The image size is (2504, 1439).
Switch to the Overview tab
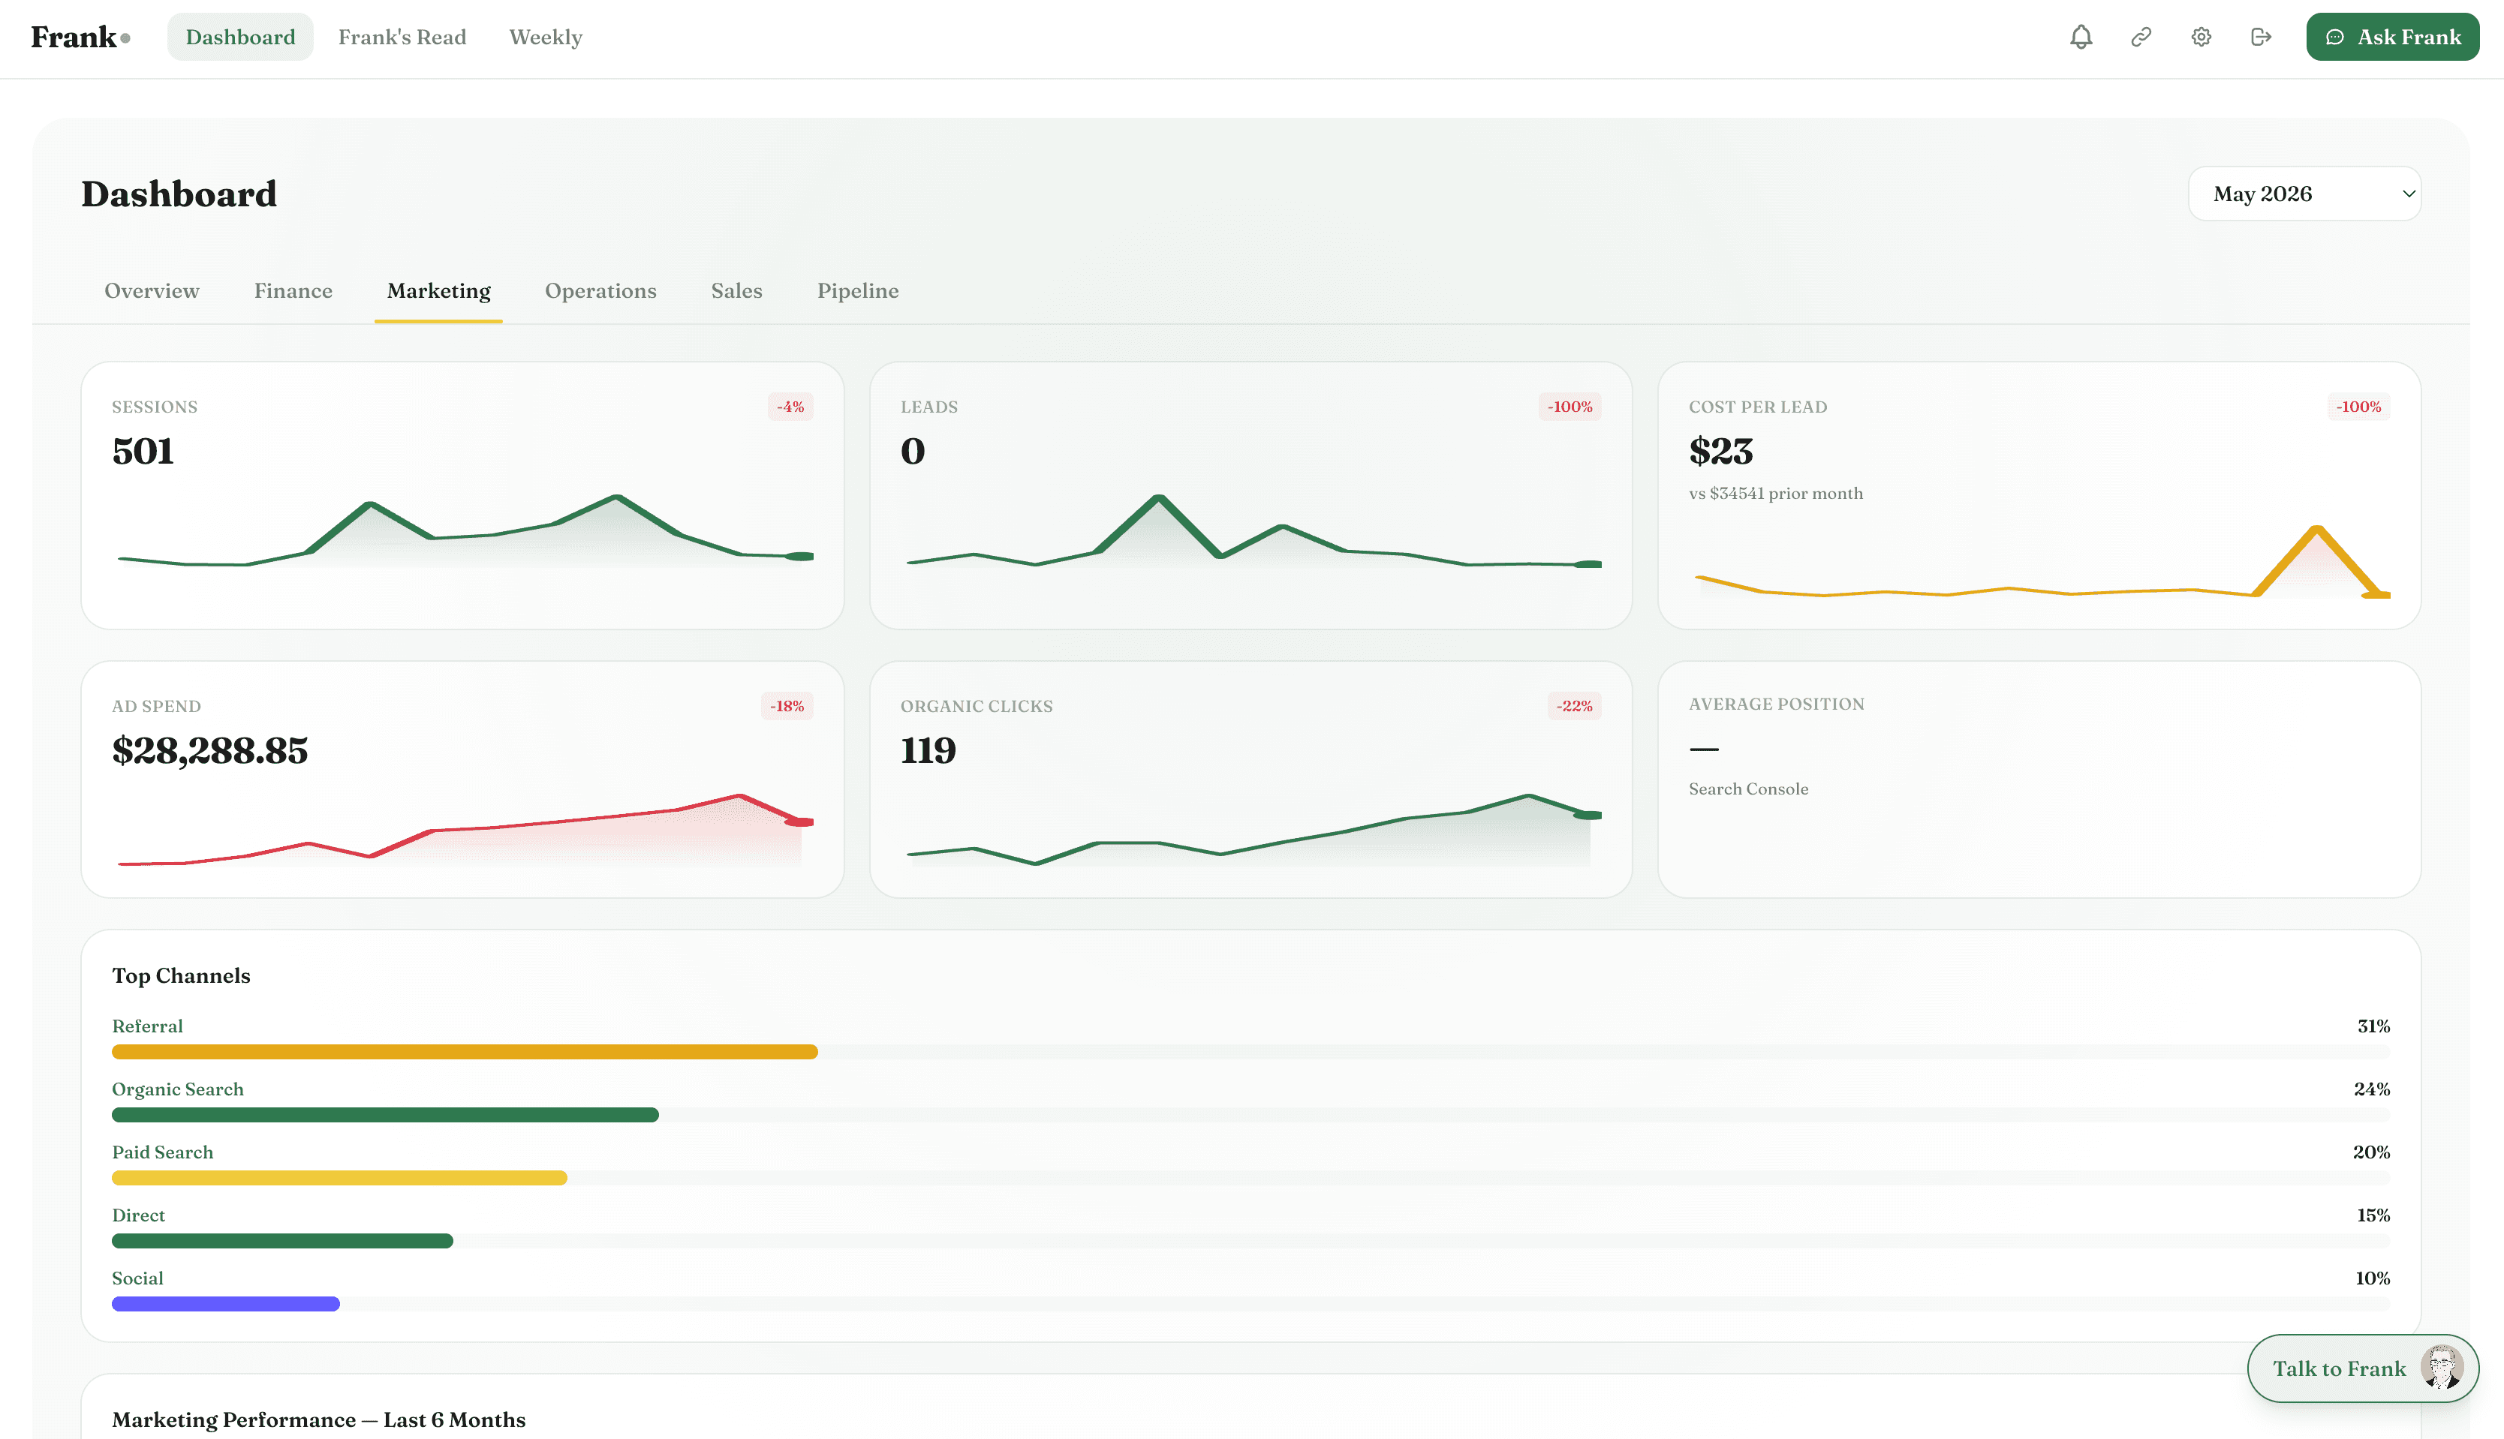coord(152,290)
